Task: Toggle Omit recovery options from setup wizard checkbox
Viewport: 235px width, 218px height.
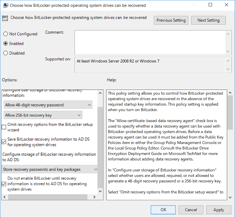Action: [4, 127]
